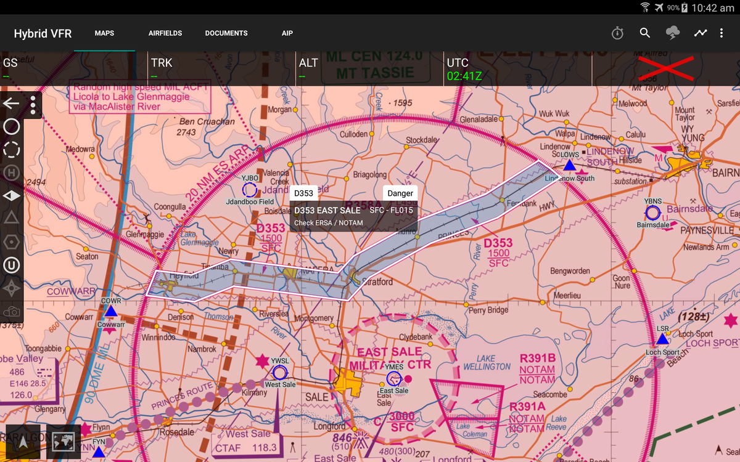The image size is (740, 462).
Task: Select LOWS Lindenow South waypoint triangle
Action: (570, 165)
